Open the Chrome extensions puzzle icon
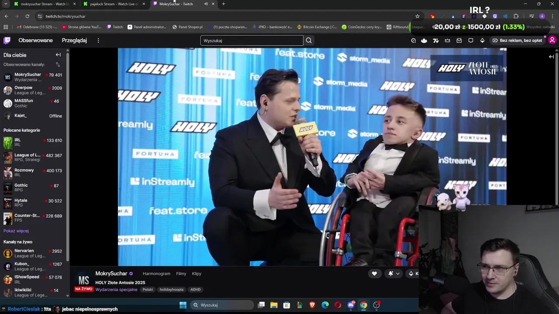The width and height of the screenshot is (559, 314). click(x=516, y=16)
